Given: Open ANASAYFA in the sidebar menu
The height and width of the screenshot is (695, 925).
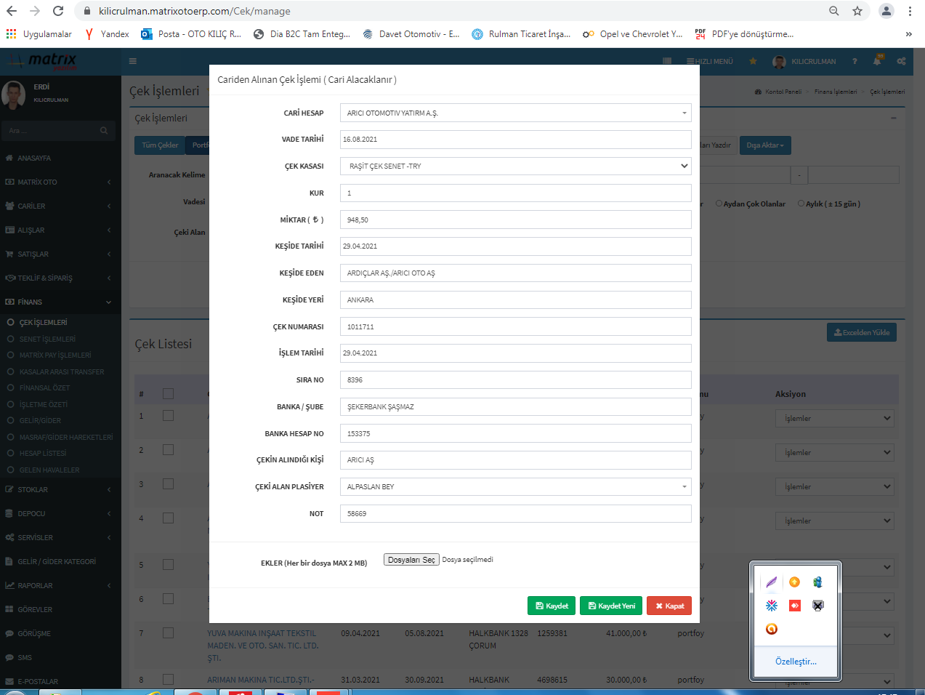Looking at the screenshot, I should (x=34, y=158).
